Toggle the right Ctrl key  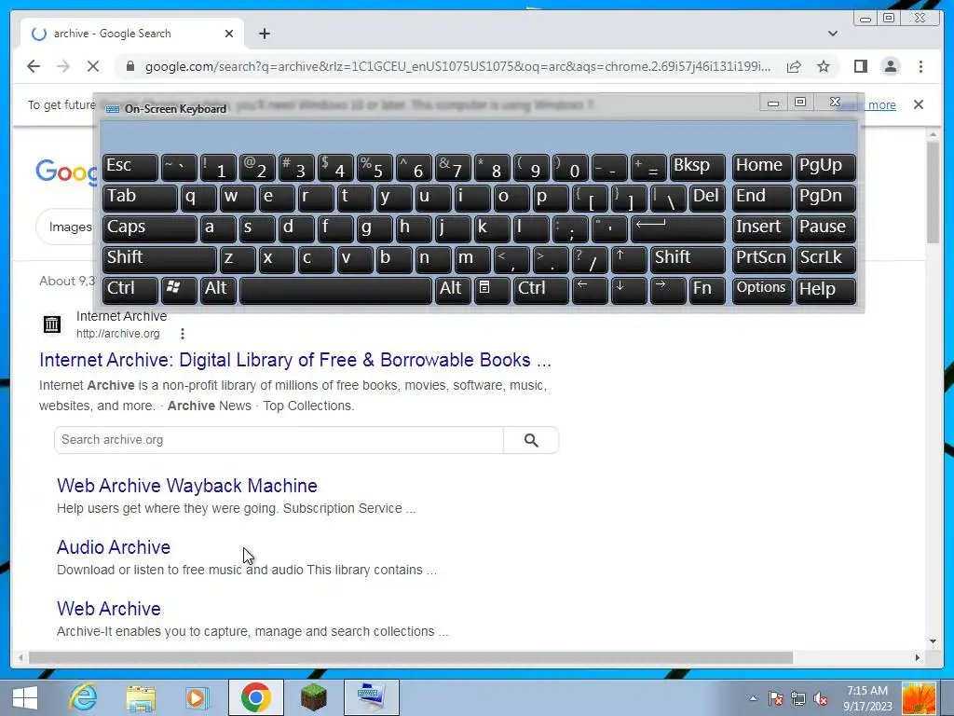point(541,289)
